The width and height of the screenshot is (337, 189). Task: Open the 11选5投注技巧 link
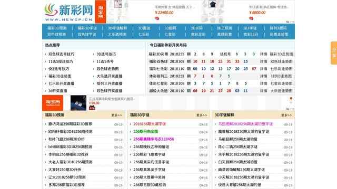coord(61,61)
